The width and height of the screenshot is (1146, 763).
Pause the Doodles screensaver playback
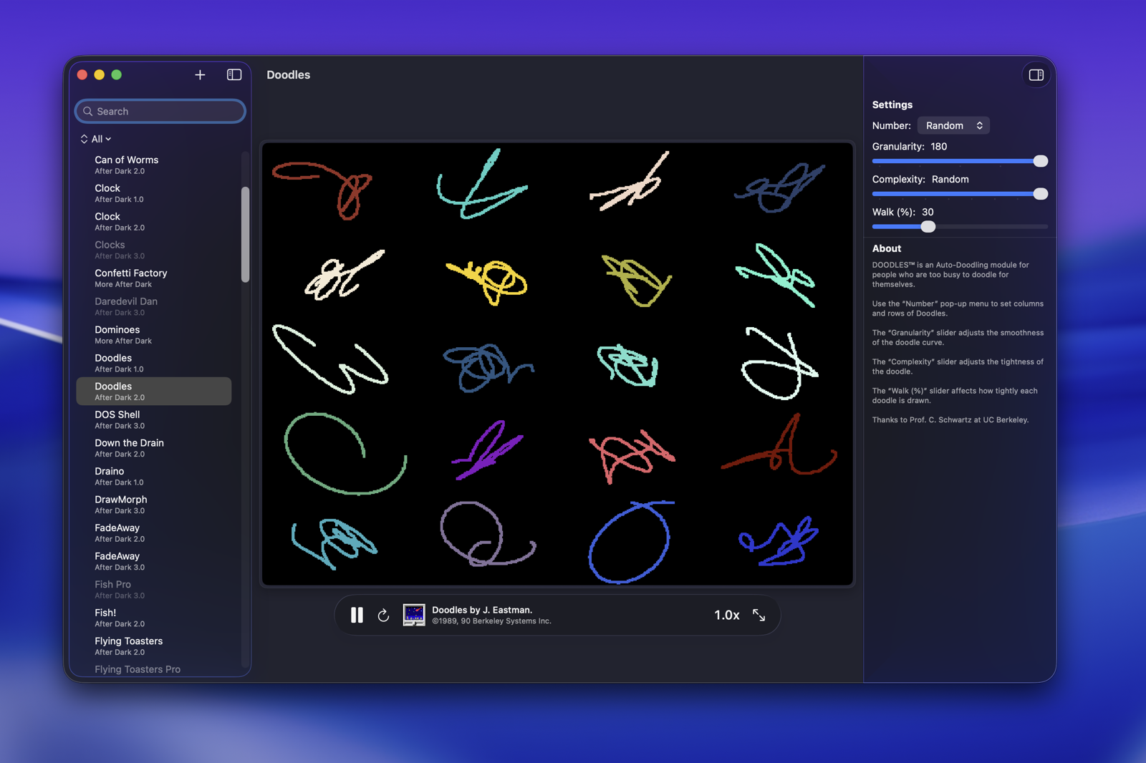(x=357, y=616)
